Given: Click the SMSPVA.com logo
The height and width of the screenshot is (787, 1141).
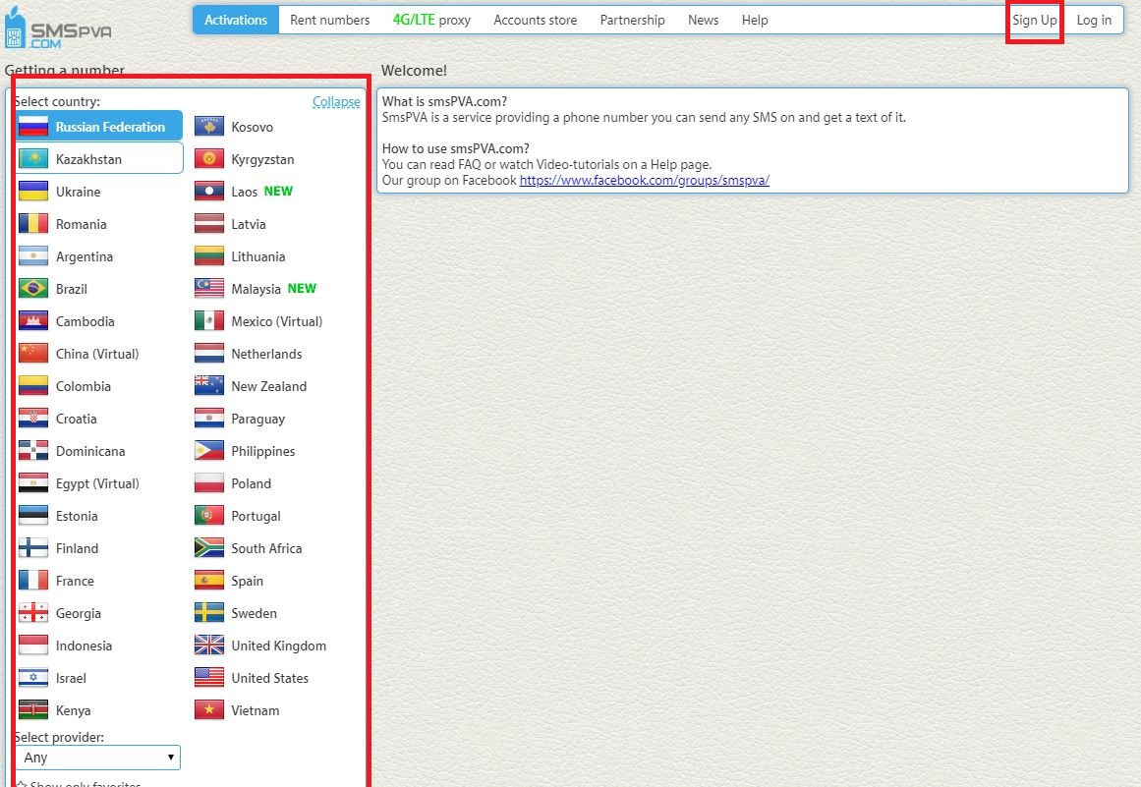Looking at the screenshot, I should tap(58, 28).
